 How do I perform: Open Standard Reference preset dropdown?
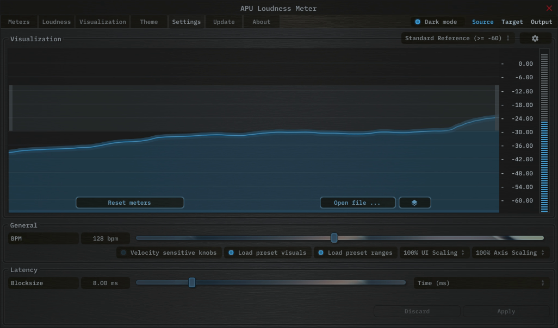point(457,39)
